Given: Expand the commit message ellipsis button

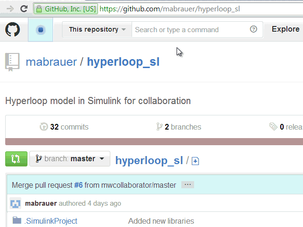Looking at the screenshot, I should click(187, 185).
